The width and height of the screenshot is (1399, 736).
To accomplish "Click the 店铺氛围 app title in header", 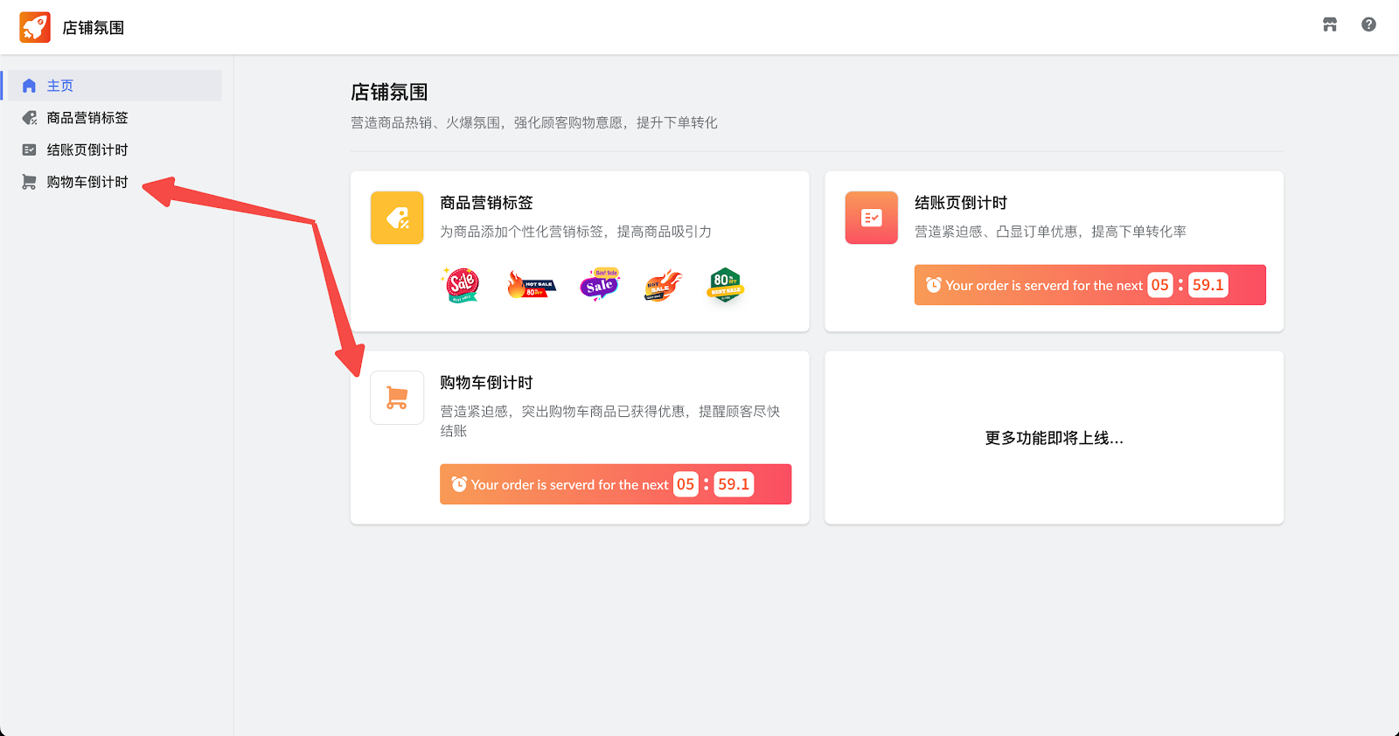I will 94,28.
